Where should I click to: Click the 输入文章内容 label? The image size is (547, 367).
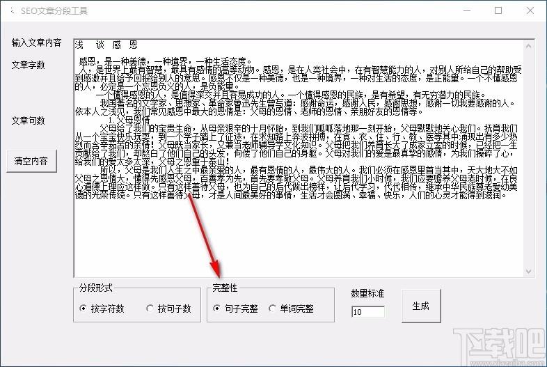click(x=37, y=42)
